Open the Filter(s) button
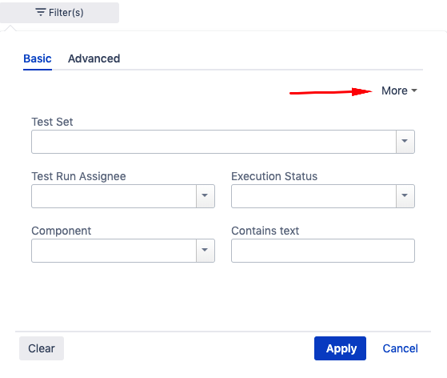The image size is (447, 378). (59, 13)
